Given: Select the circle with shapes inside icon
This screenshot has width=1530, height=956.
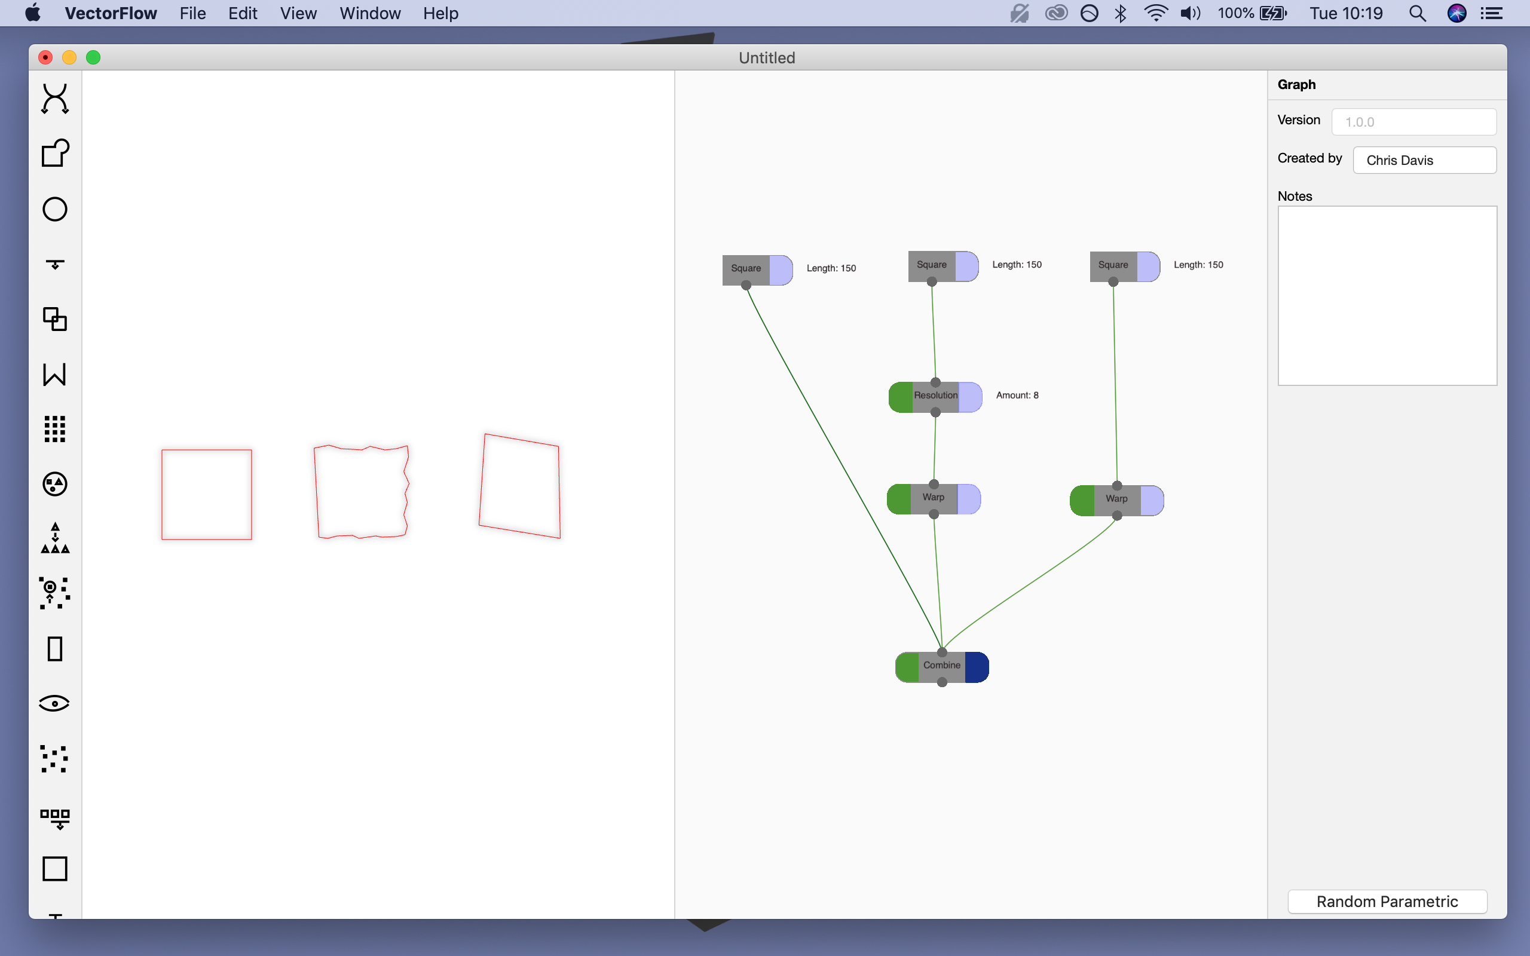Looking at the screenshot, I should pyautogui.click(x=54, y=484).
